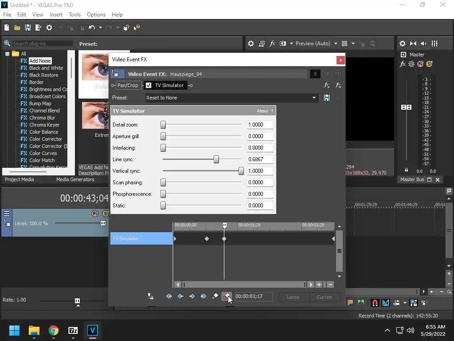Open Master Bus audio properties gear
Screen dimensions: 454x341
click(x=403, y=44)
